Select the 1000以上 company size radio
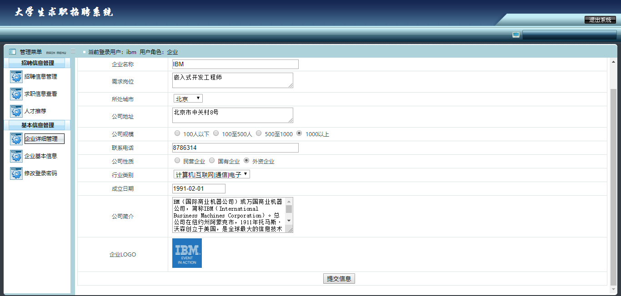This screenshot has width=621, height=296. 299,133
